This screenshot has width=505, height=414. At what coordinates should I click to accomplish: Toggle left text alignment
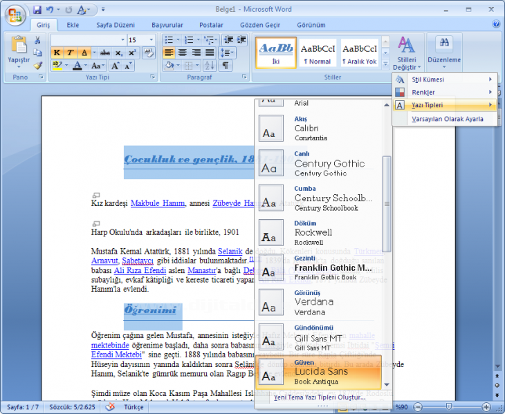click(169, 53)
